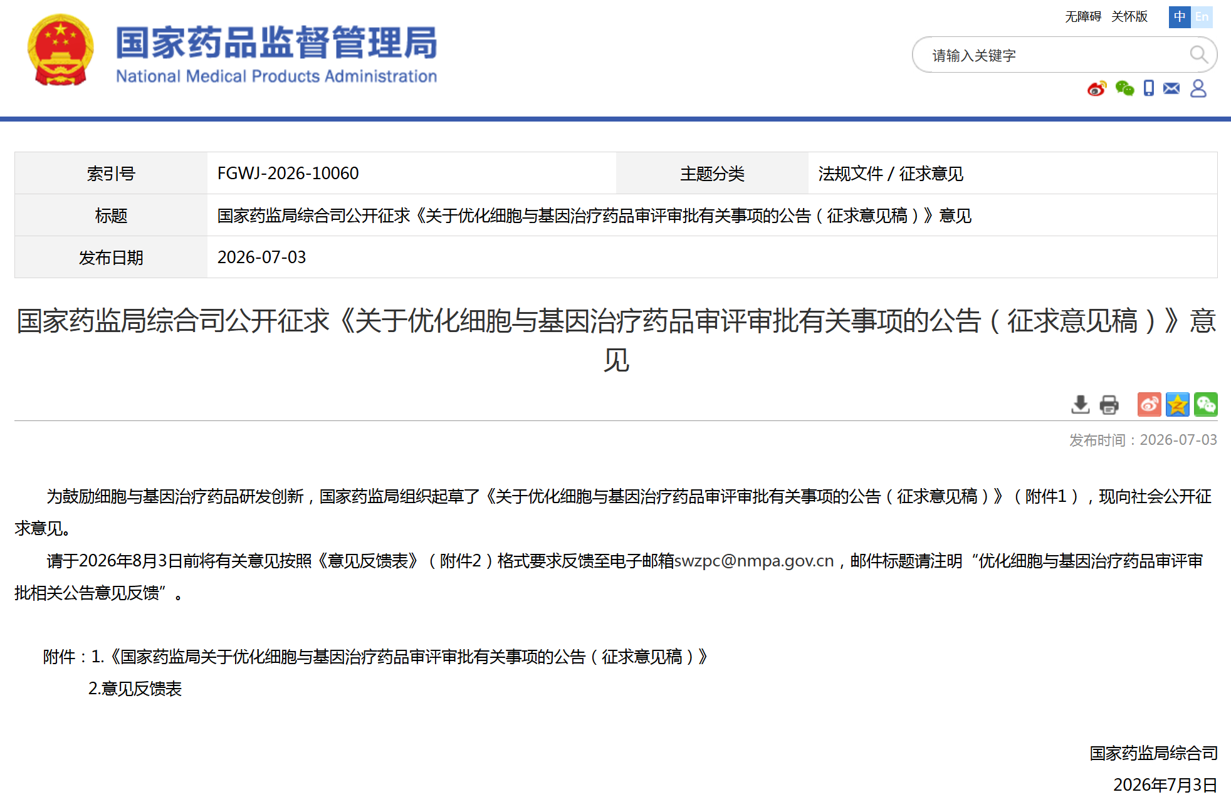This screenshot has width=1231, height=802.
Task: Click the title cell in metadata table
Action: tap(712, 216)
